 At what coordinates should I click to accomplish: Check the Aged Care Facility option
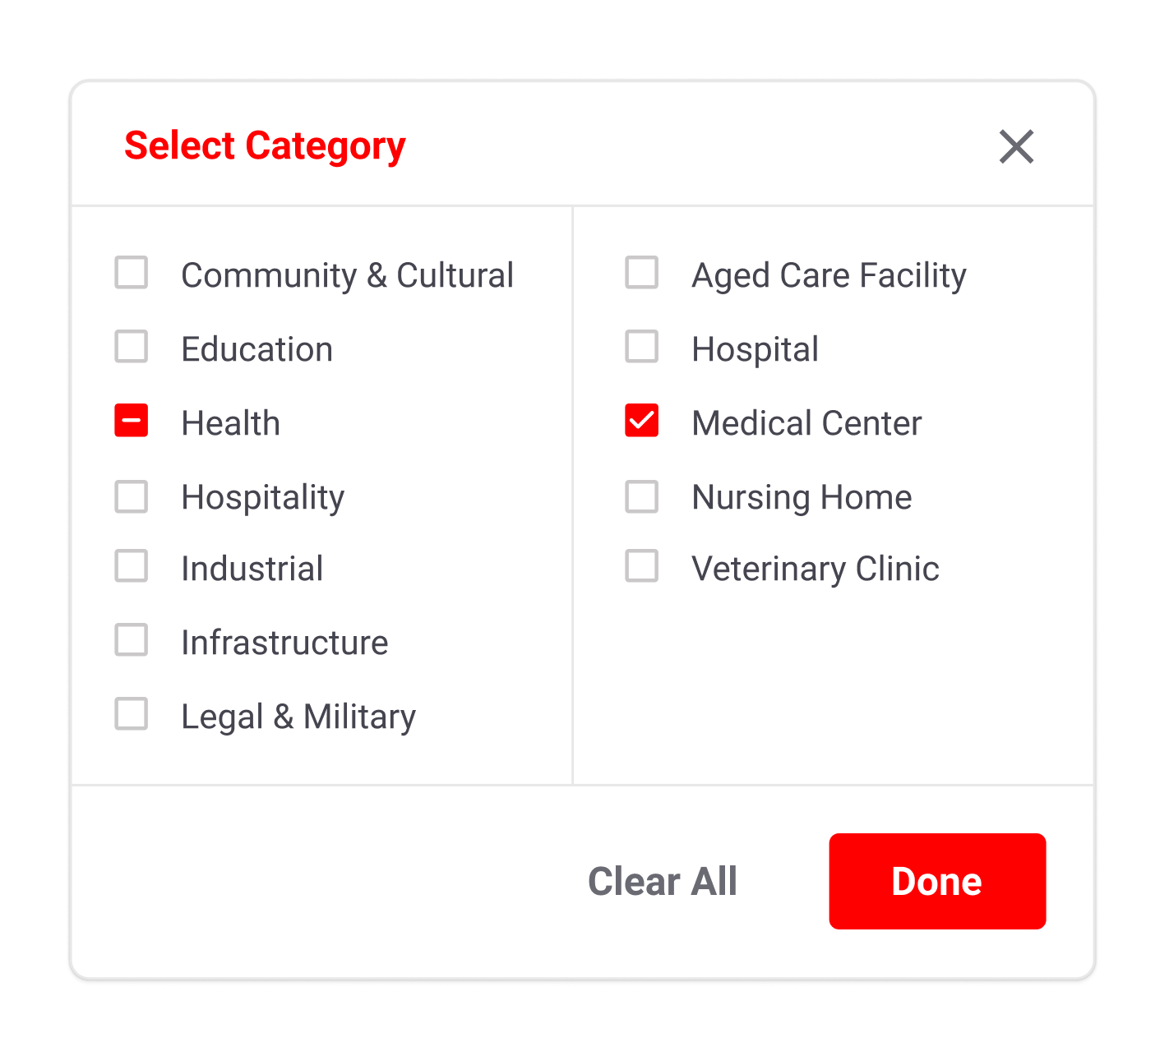point(640,274)
